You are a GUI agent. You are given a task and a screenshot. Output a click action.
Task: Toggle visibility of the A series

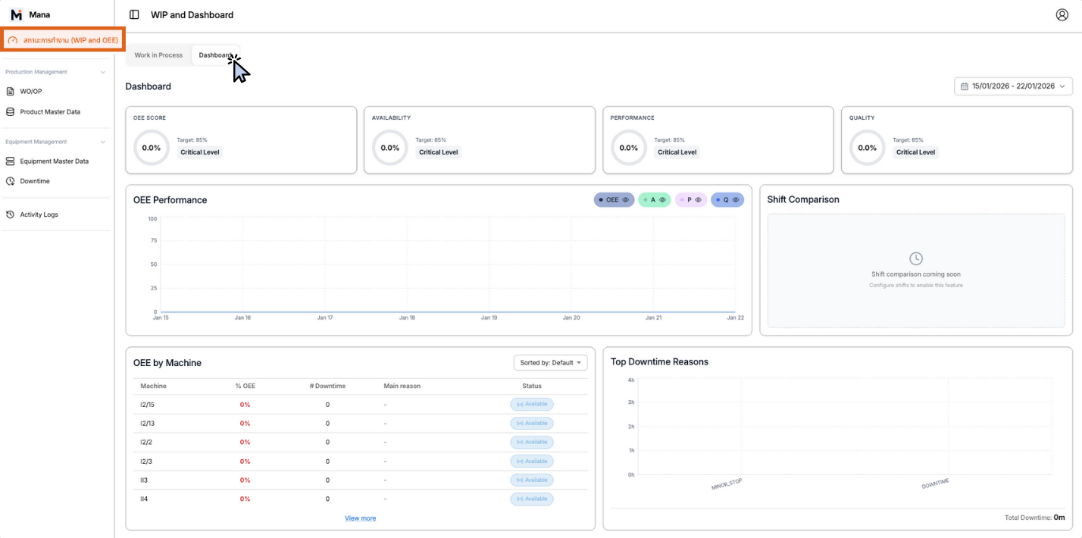(662, 199)
